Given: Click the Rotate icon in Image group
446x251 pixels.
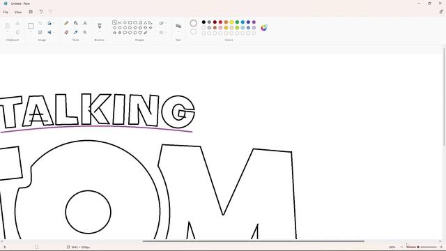Looking at the screenshot, I should 49,23.
